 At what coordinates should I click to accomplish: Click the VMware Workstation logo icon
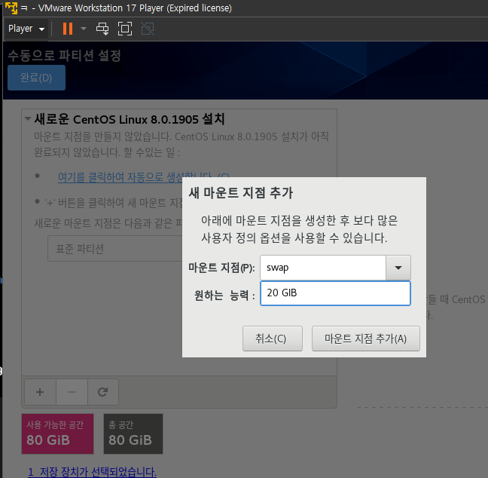point(11,8)
